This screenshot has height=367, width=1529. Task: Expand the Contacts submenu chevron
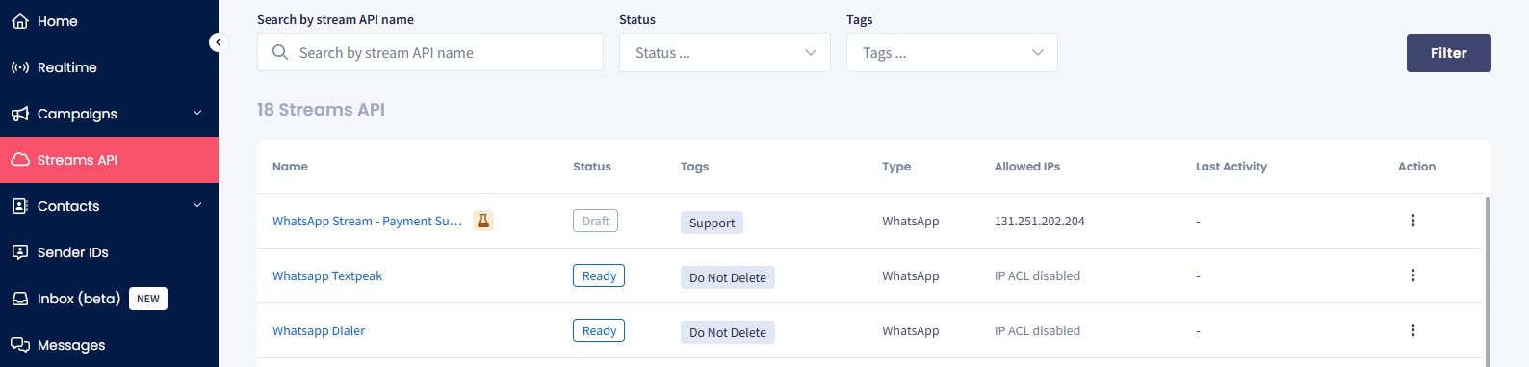[197, 205]
